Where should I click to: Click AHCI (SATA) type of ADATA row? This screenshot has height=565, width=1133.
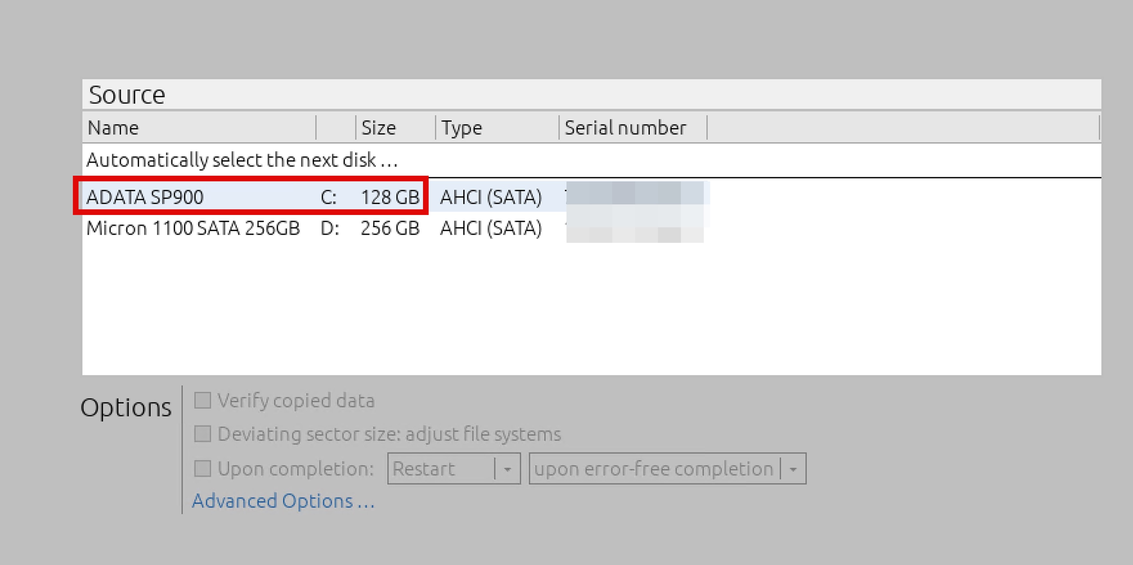491,197
